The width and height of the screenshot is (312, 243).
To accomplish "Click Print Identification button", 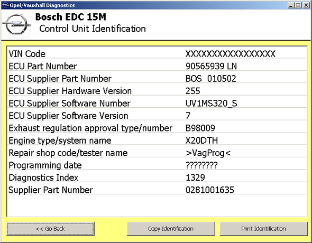I will [263, 229].
